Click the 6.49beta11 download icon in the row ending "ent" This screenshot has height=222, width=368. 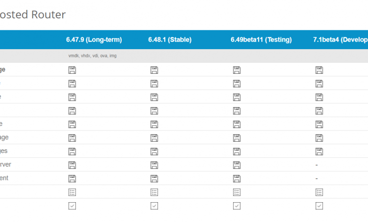(x=237, y=179)
